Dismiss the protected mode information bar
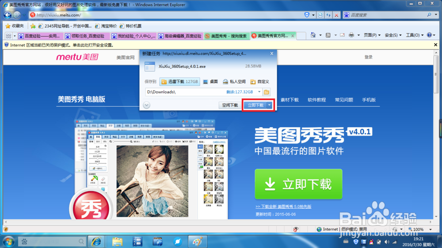442x248 pixels. pos(435,45)
